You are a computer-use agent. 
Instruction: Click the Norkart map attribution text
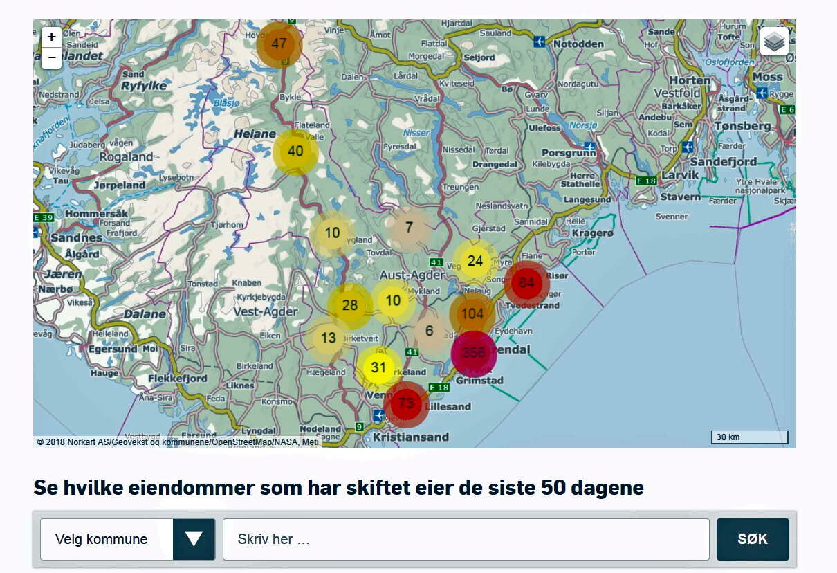coord(178,442)
